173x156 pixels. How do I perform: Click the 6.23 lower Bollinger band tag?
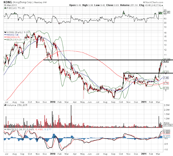click(x=166, y=88)
